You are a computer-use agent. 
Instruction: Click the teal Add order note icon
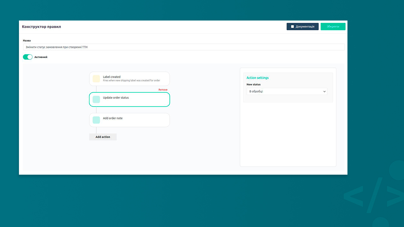point(96,120)
